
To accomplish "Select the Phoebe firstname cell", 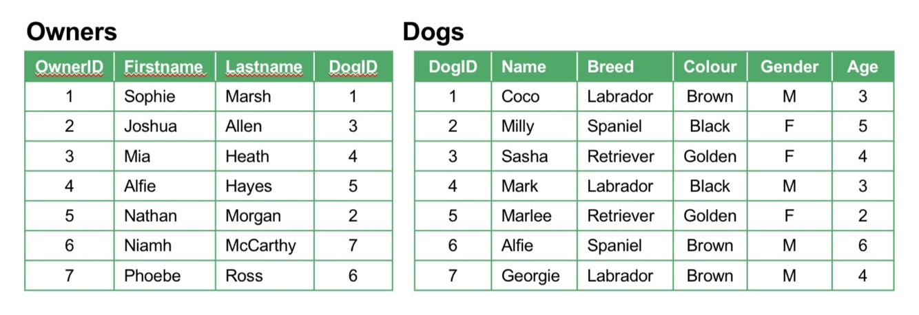I will pos(164,276).
